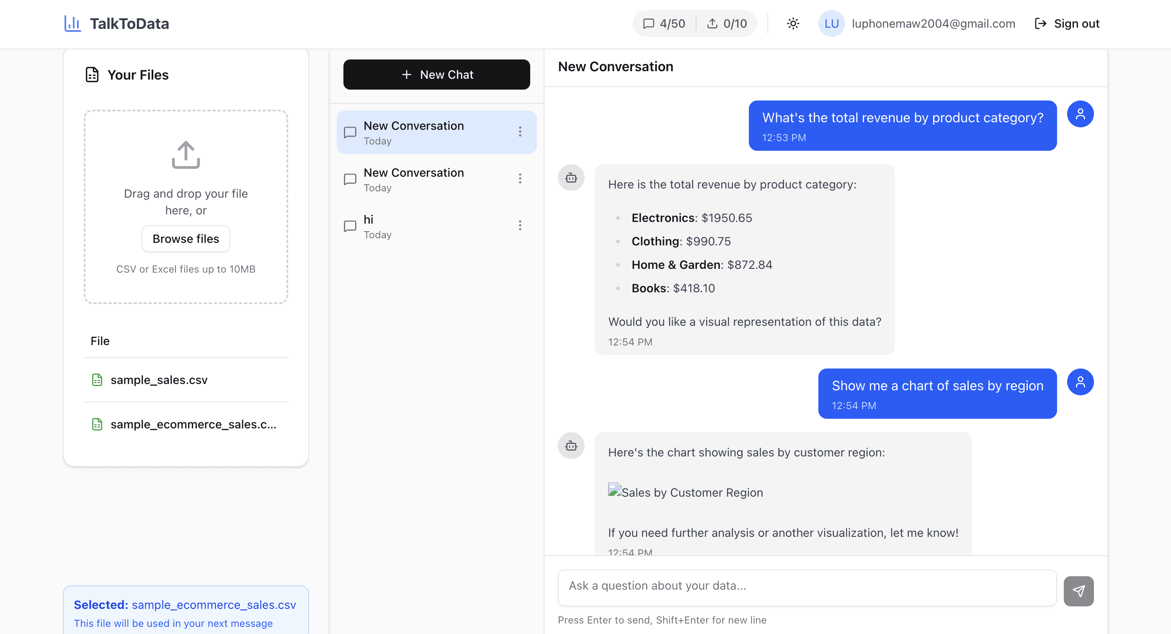Click the message input field
This screenshot has width=1171, height=634.
(807, 588)
